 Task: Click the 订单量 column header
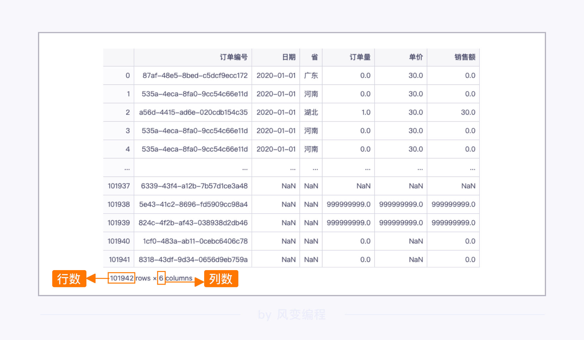(360, 57)
